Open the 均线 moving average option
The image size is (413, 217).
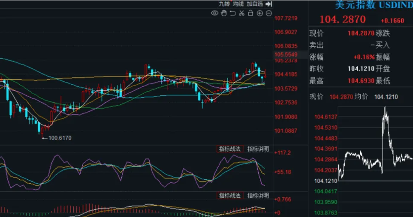click(x=238, y=4)
